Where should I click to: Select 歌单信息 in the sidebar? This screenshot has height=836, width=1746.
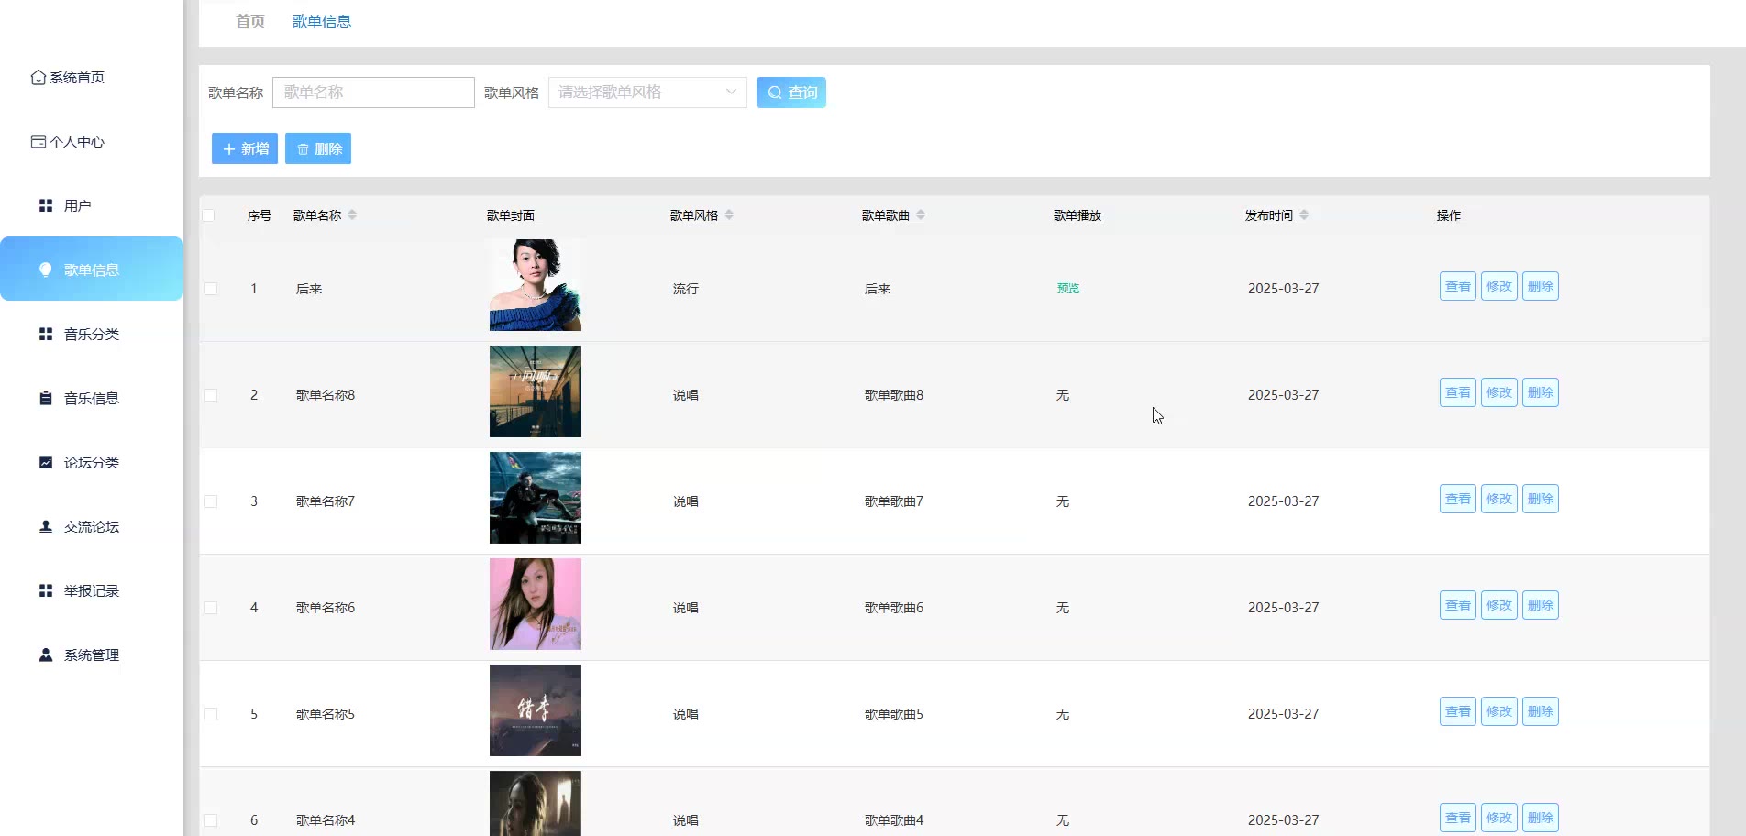[92, 269]
